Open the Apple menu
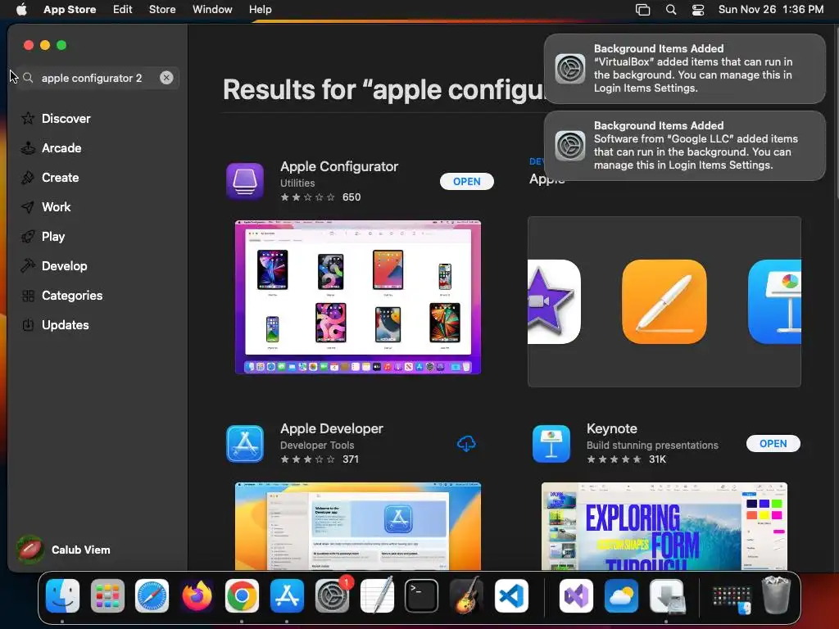The image size is (839, 629). pos(21,10)
